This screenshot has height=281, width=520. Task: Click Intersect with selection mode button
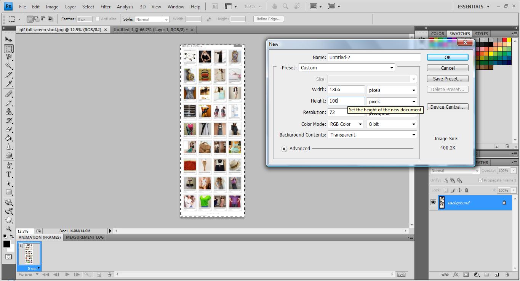(x=50, y=19)
